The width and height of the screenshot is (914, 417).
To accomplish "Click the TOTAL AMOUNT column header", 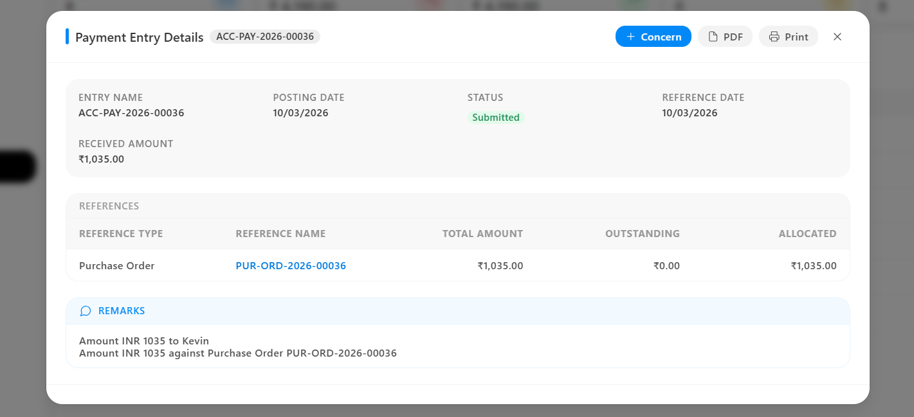I will click(483, 234).
